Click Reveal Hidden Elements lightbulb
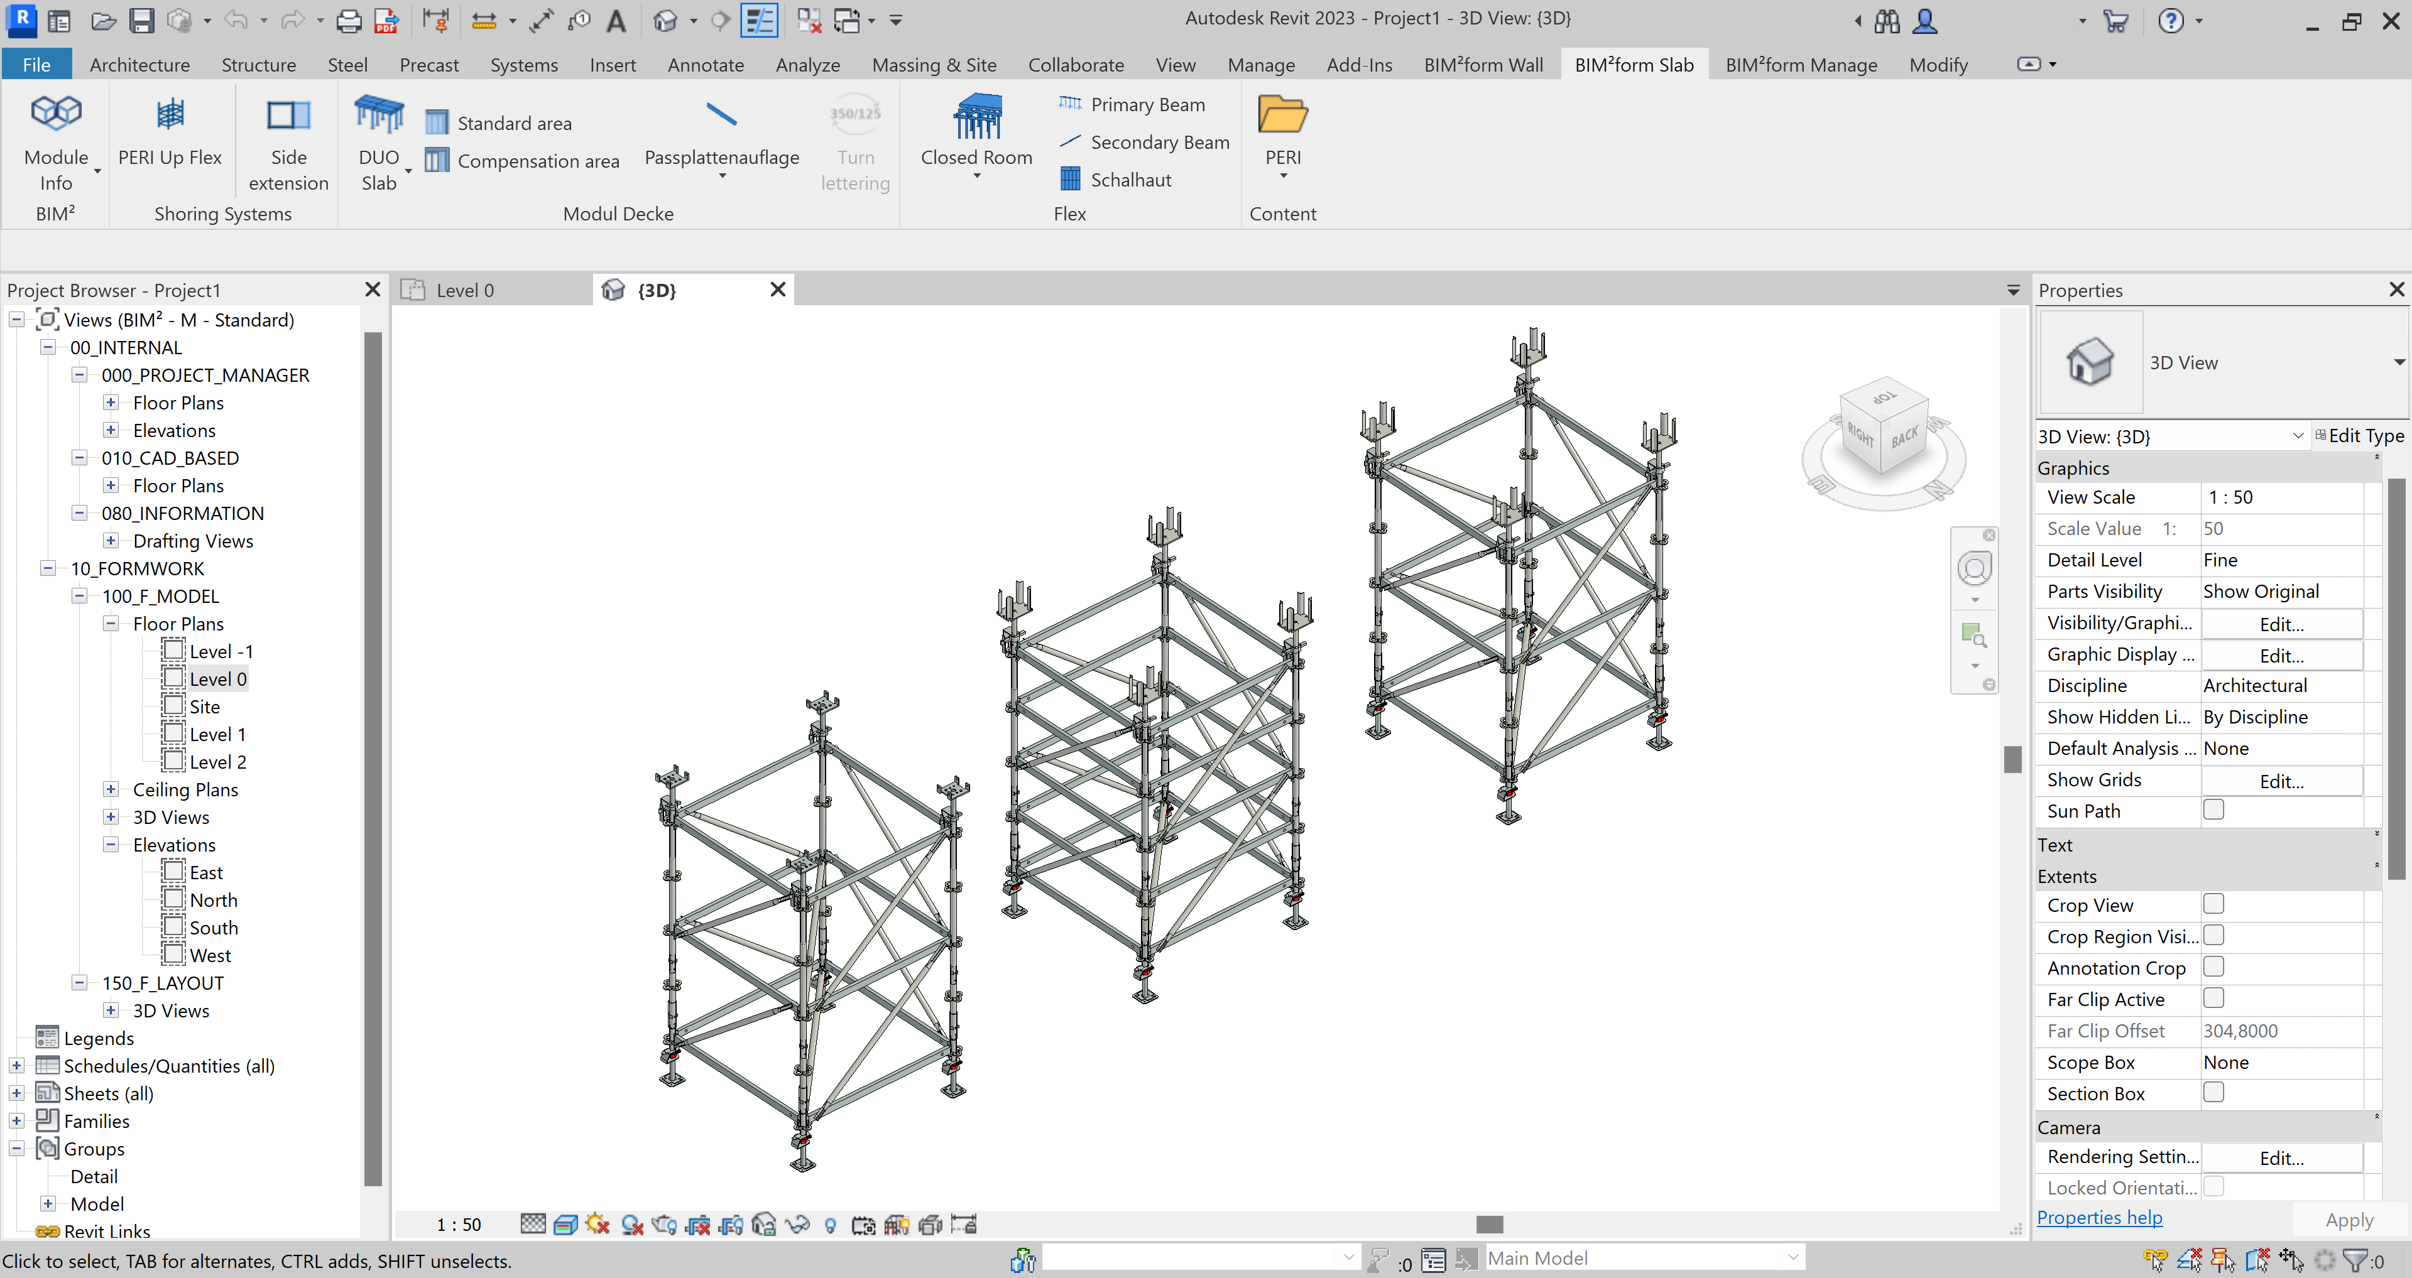Screen dimensions: 2412x1278 (831, 1224)
